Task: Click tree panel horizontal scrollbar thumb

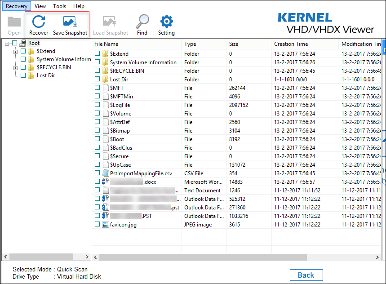Action: pyautogui.click(x=41, y=257)
